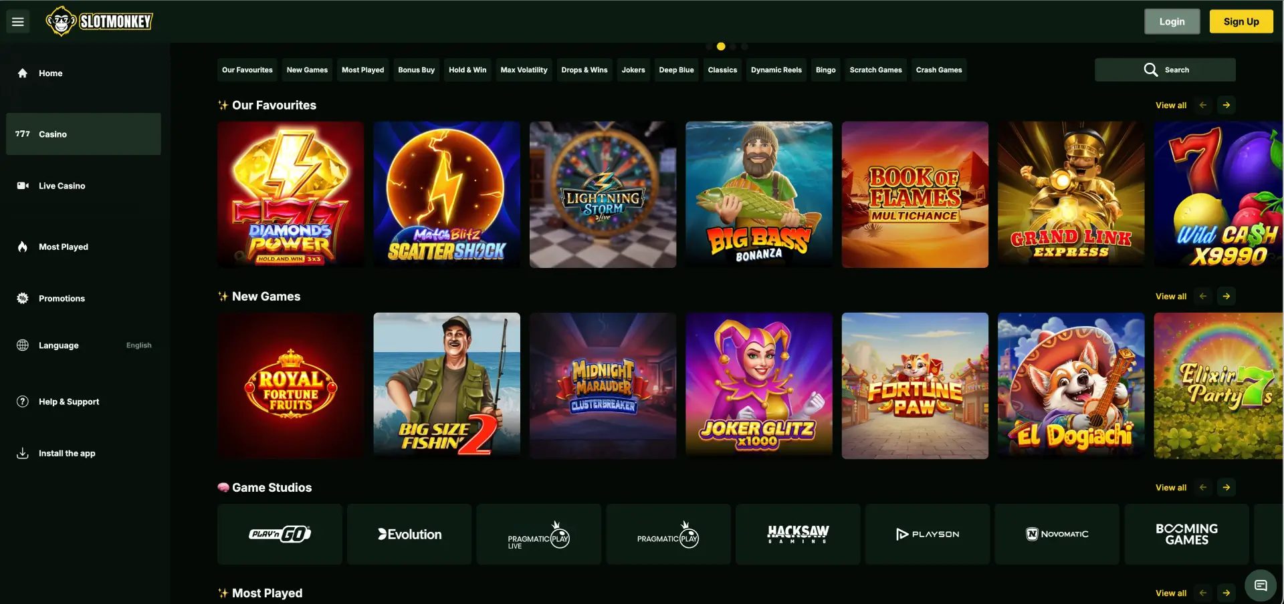Open Booming Games studio logo
Screen dimensions: 1284x604
click(1187, 535)
